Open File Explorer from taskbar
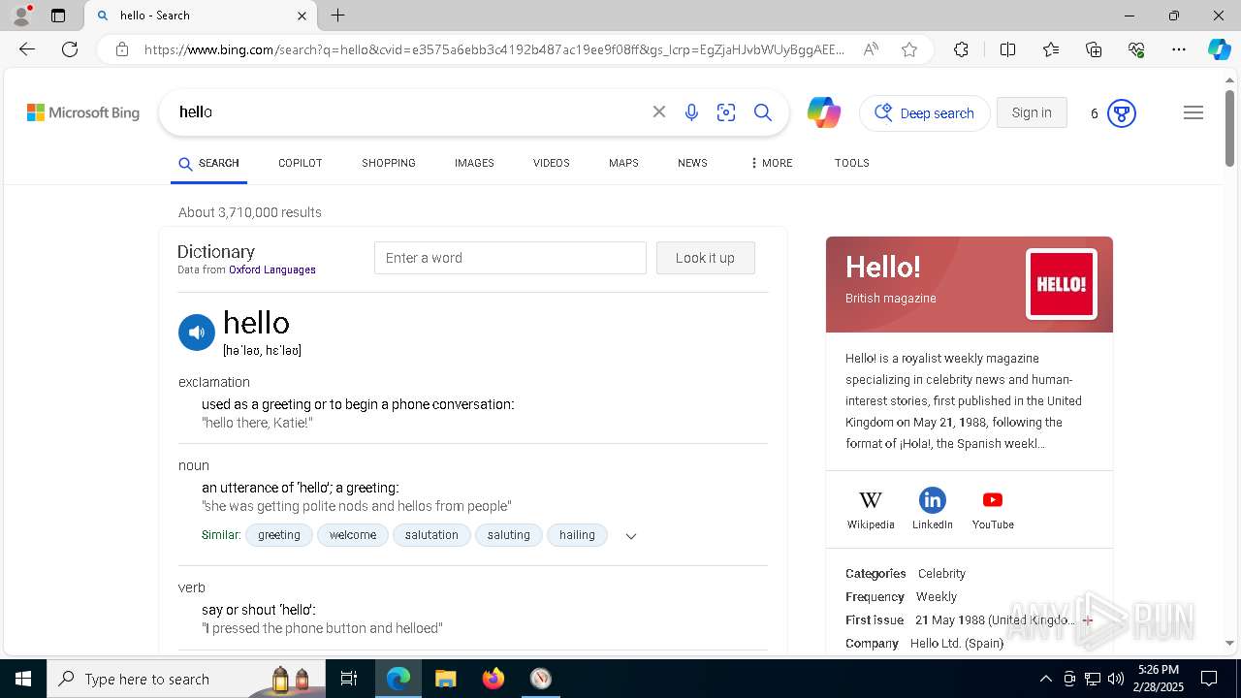This screenshot has height=698, width=1241. [x=445, y=679]
